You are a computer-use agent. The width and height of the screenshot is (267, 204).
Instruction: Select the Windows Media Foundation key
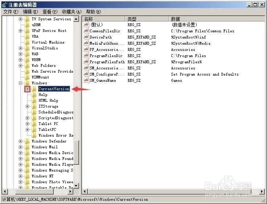click(53, 159)
